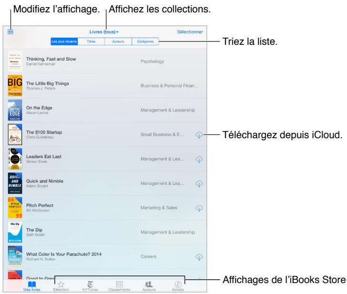Image resolution: width=347 pixels, height=294 pixels.
Task: Tap the Sélectionner button
Action: pos(190,32)
